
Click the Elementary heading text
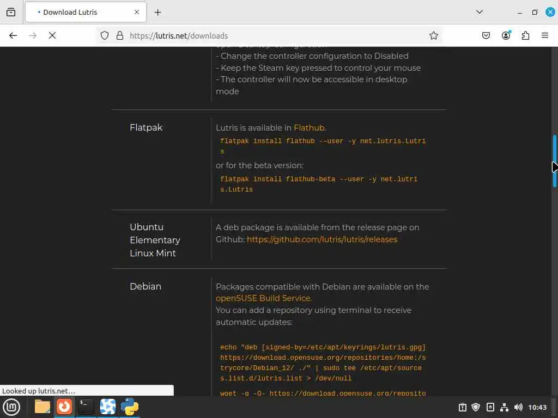(x=155, y=240)
